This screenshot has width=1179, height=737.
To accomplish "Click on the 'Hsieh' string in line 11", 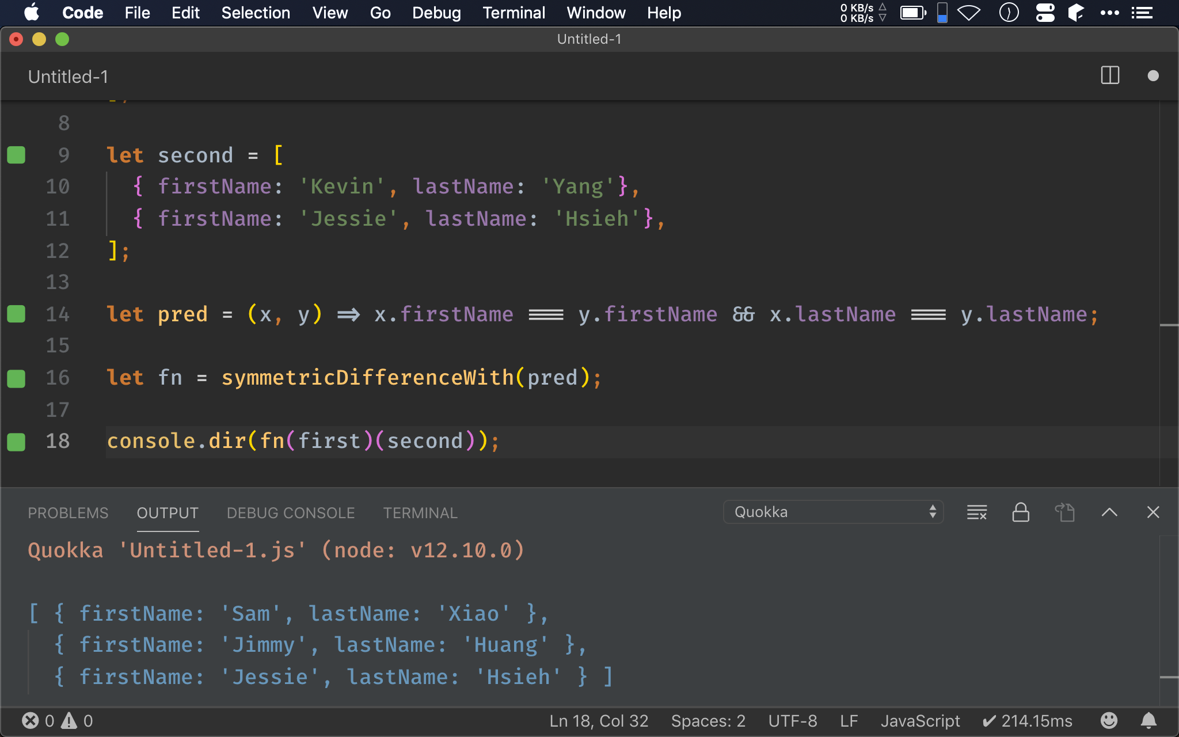I will point(597,219).
